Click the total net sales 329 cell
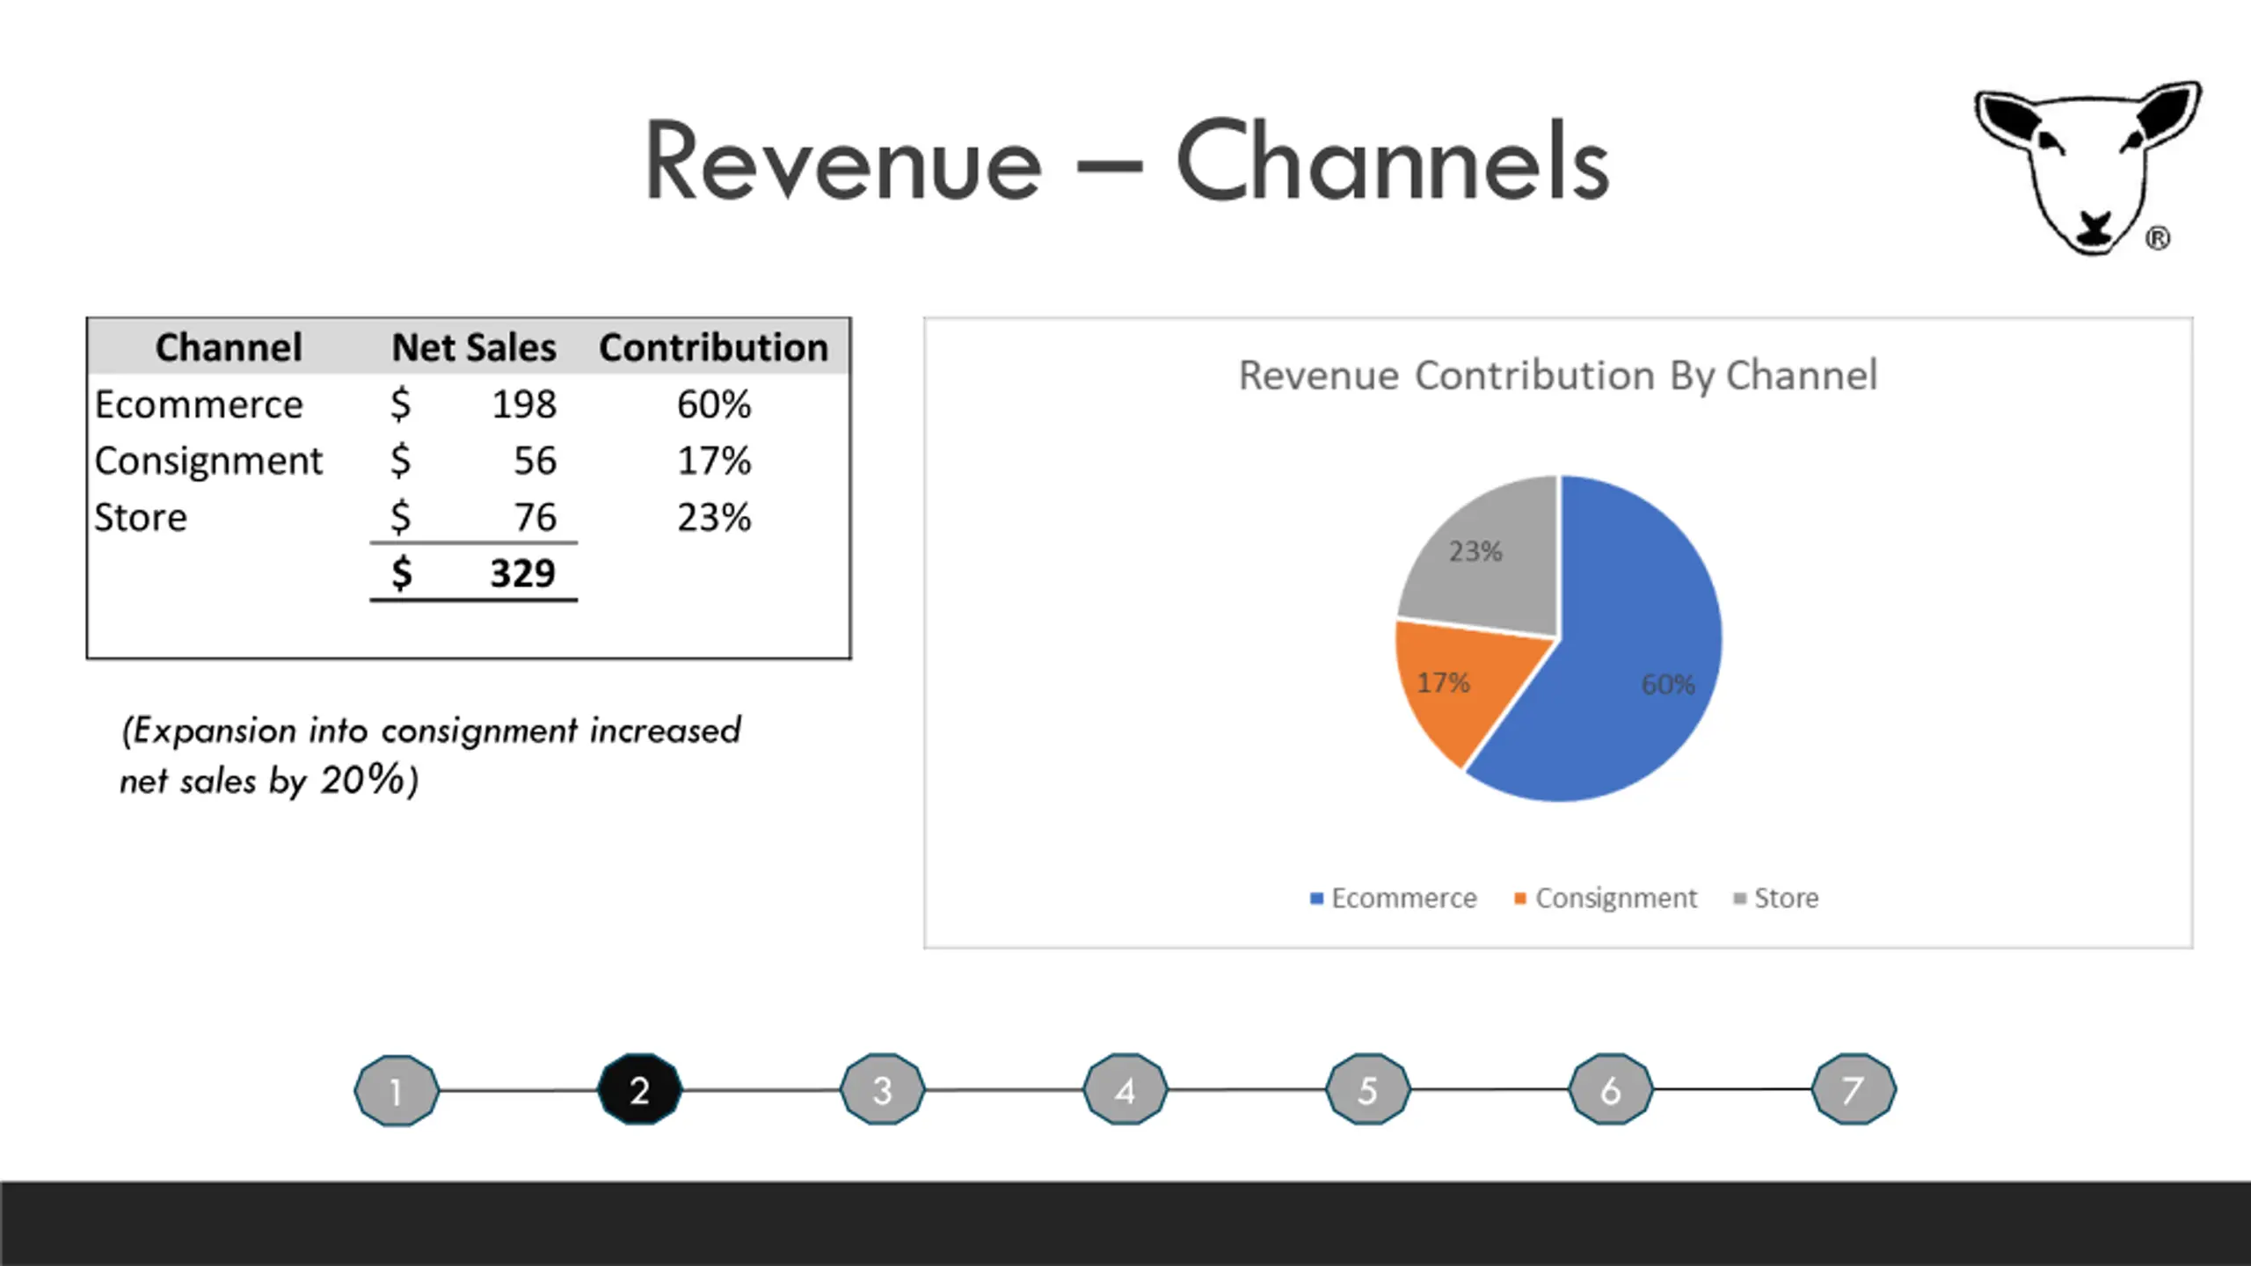This screenshot has width=2251, height=1266. [x=474, y=573]
